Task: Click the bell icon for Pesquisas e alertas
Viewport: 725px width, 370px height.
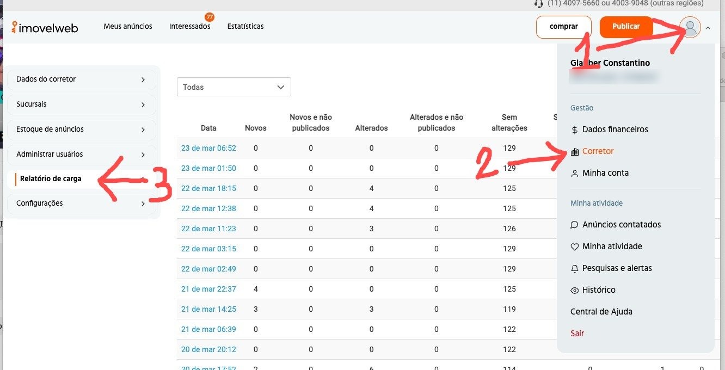Action: [x=574, y=268]
